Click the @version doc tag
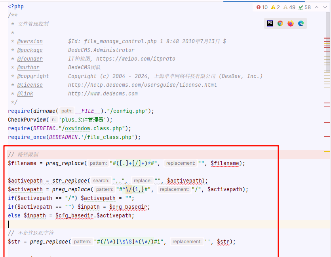Screen dimensions: 331x257 tap(30, 42)
